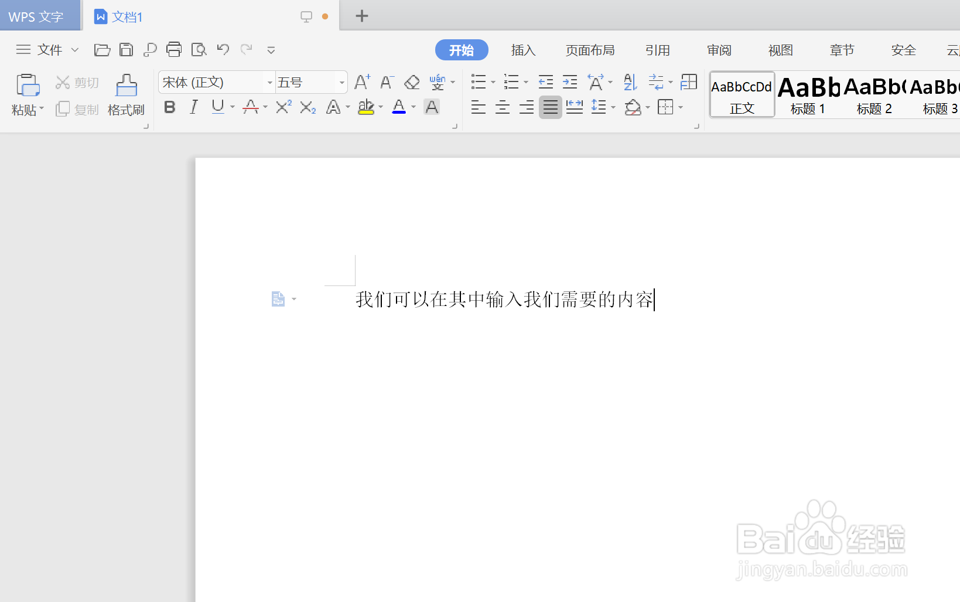Expand the 粘贴 paste options arrow

coord(42,109)
